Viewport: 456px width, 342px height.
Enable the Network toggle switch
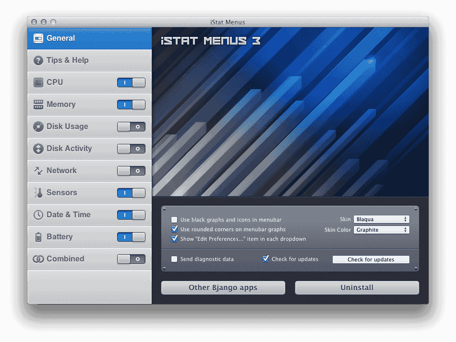[x=131, y=170]
